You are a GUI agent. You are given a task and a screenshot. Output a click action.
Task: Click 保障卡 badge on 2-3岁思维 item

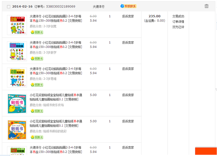[37, 85]
